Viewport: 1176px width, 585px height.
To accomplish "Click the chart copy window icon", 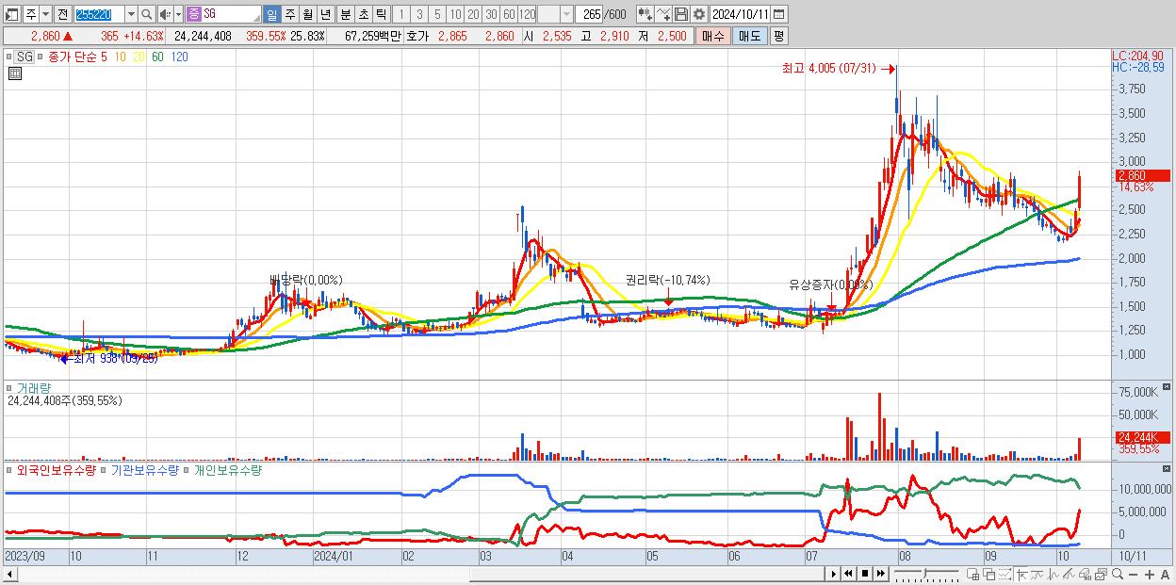I will [1102, 574].
